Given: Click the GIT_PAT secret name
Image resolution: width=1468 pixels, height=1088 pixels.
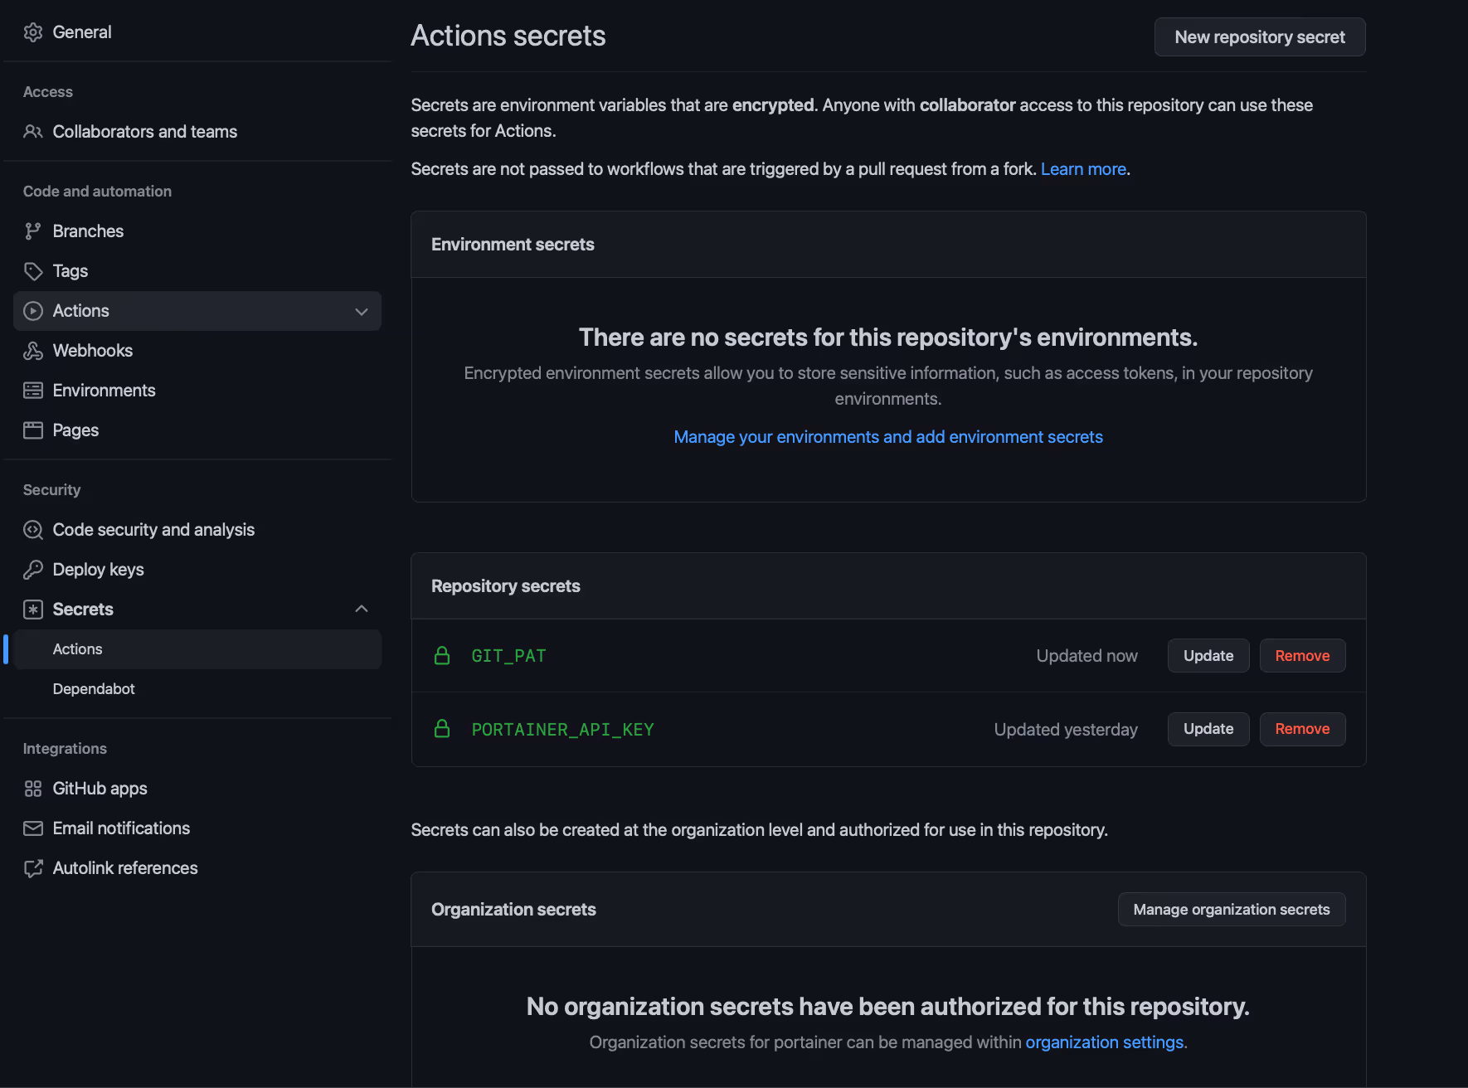Looking at the screenshot, I should pos(508,656).
